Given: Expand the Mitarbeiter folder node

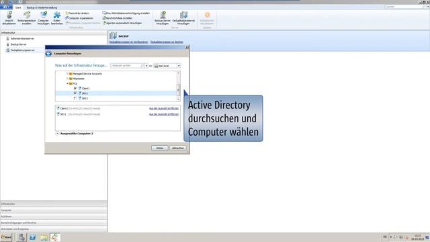Looking at the screenshot, I should pyautogui.click(x=67, y=79).
